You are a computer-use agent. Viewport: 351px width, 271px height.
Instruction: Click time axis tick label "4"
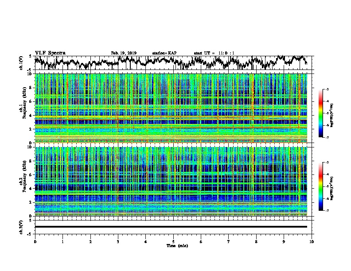[x=146, y=242]
